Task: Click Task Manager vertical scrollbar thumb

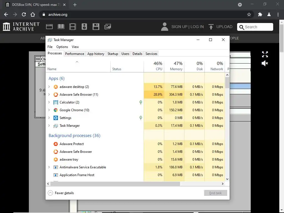Action: [x=227, y=83]
